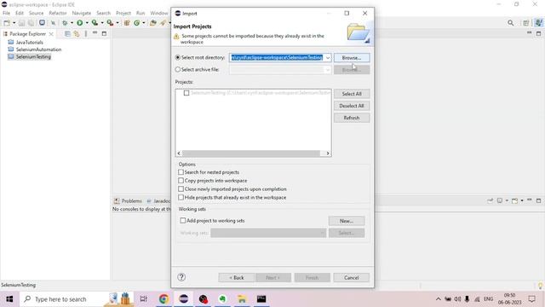
Task: Click the left scroll arrow in Projects list
Action: coord(179,153)
